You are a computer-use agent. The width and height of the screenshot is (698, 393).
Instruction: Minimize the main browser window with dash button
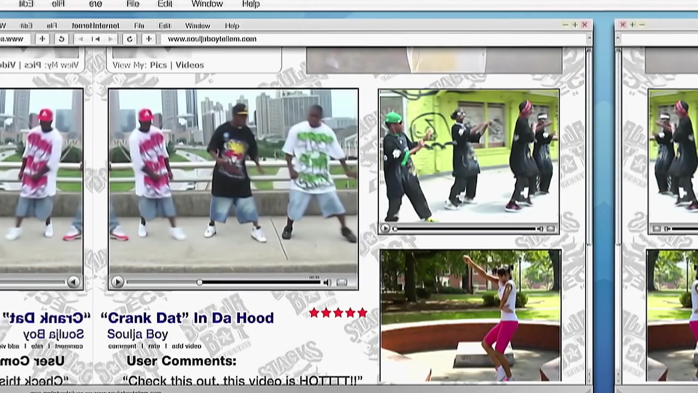pos(565,25)
